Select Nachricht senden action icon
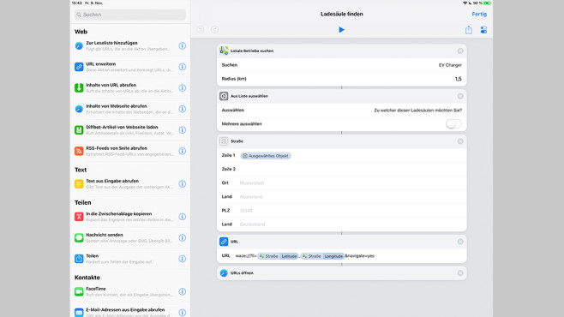The image size is (564, 317). click(x=79, y=237)
